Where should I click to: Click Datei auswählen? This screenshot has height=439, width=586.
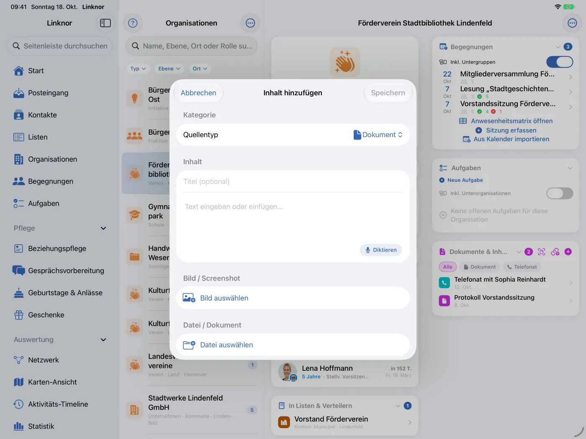[293, 345]
